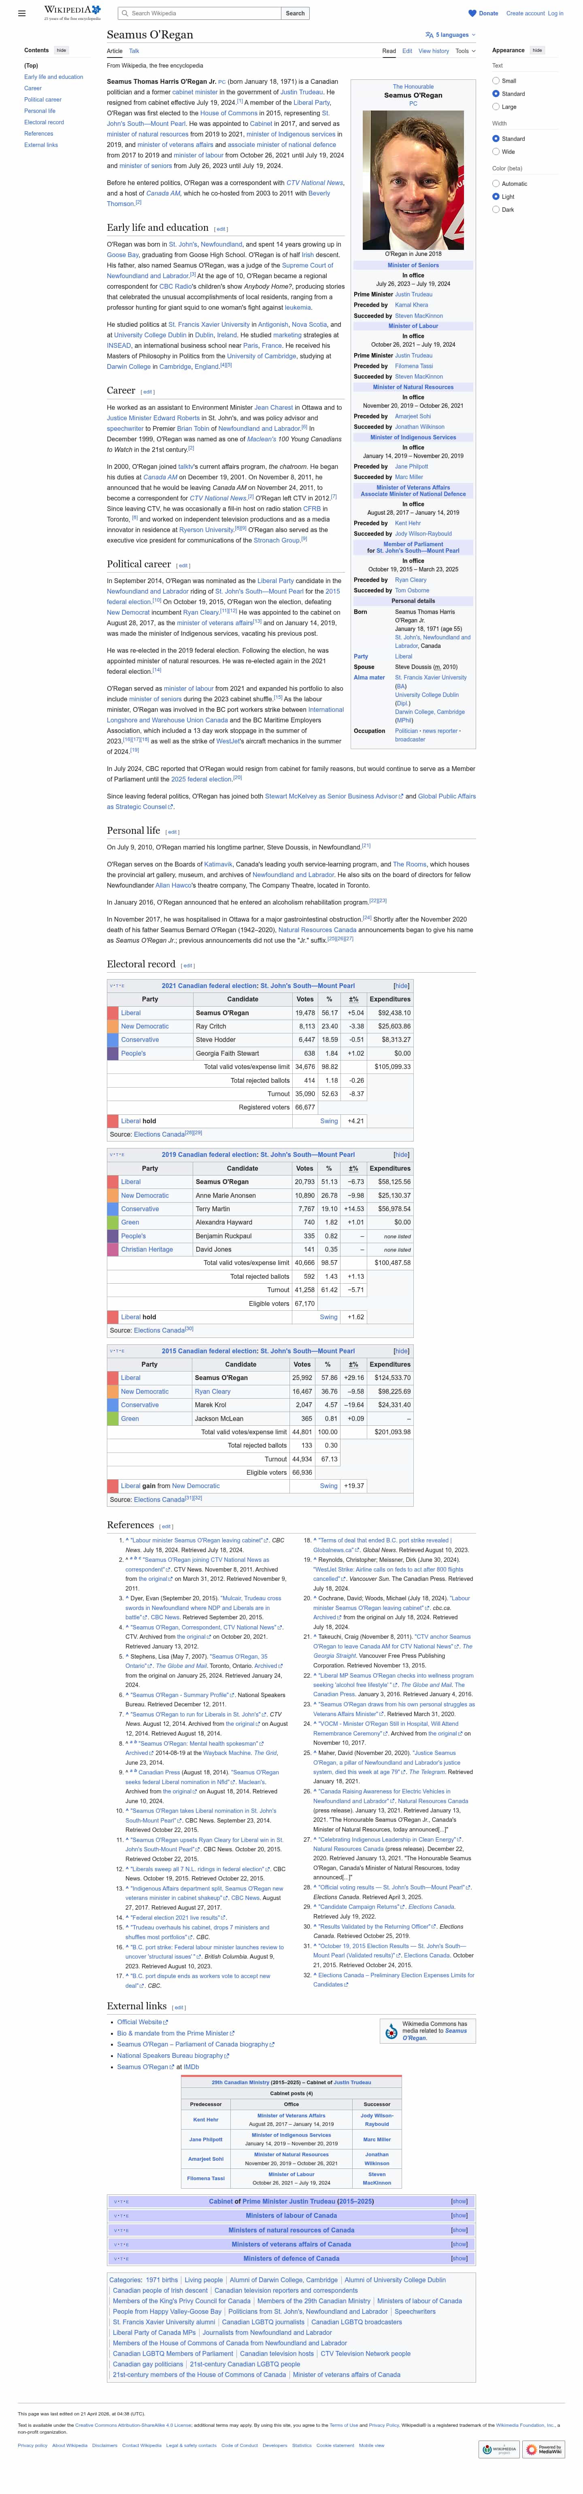Viewport: 583px width, 2494px height.
Task: Hide the 2021 Canadian federal election table
Action: tap(401, 986)
